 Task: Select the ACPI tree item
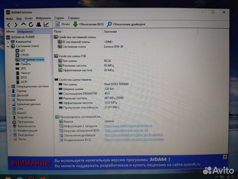coord(24,82)
